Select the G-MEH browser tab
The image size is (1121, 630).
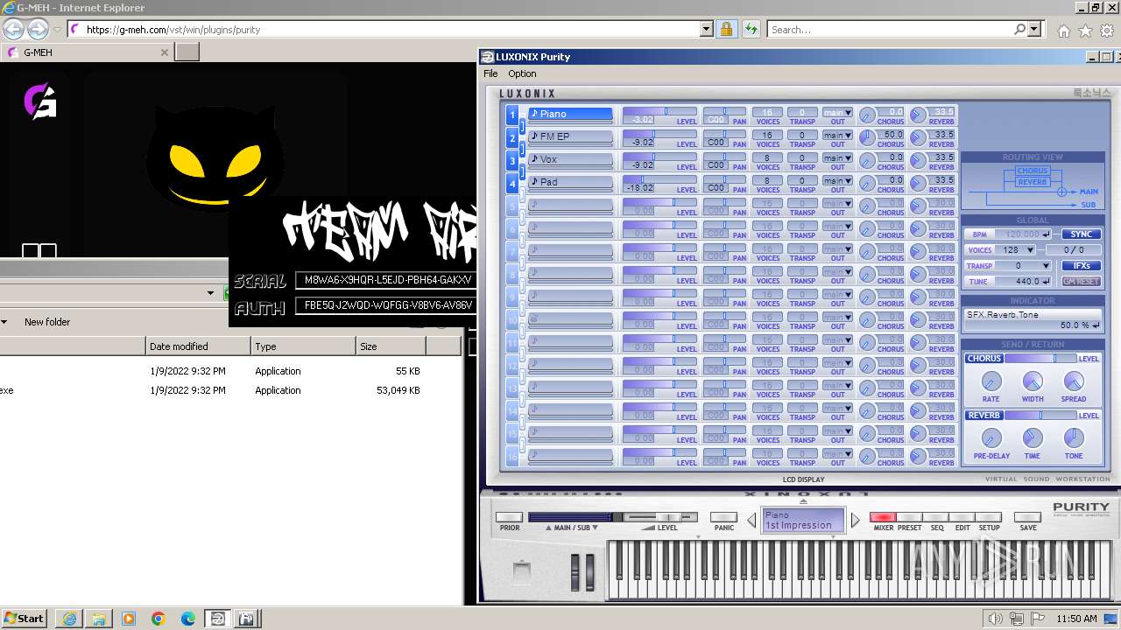(87, 52)
